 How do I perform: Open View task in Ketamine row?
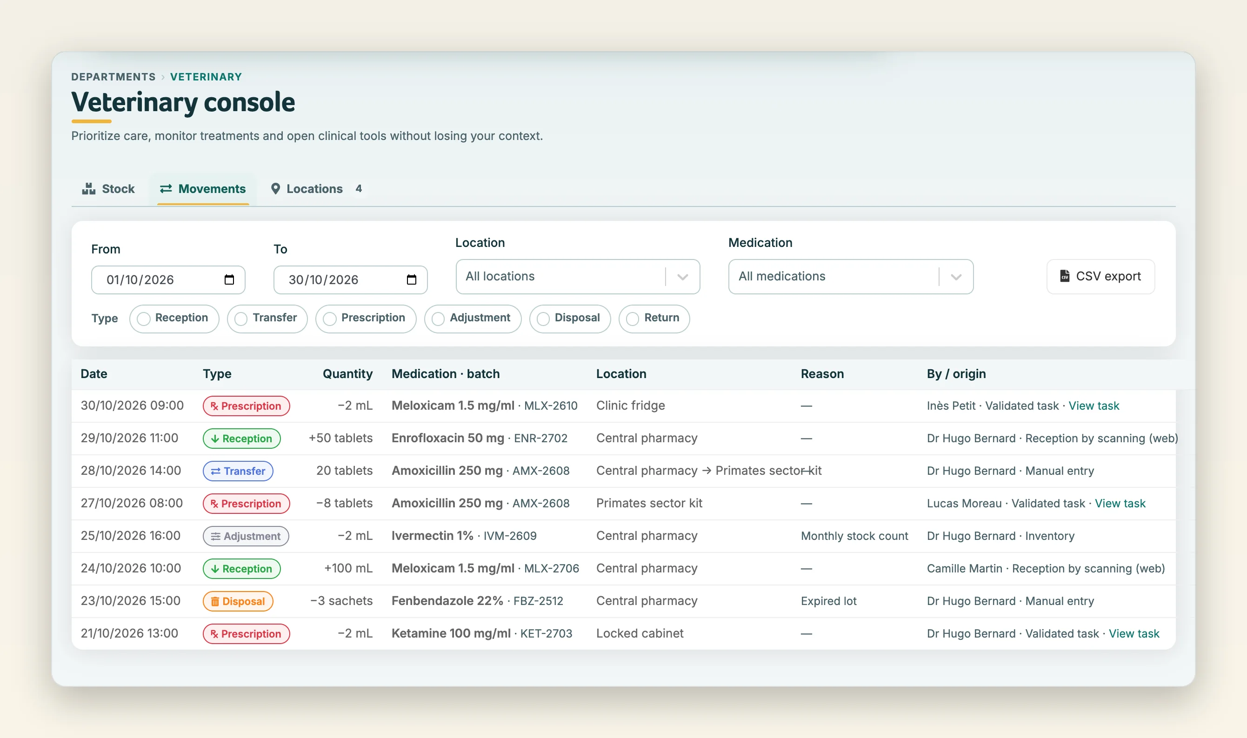coord(1134,633)
